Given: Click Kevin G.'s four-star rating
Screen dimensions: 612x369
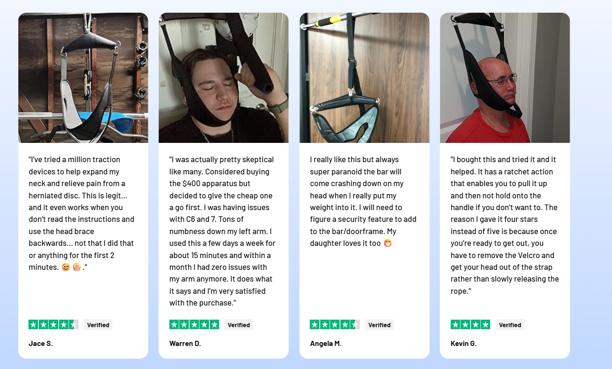Looking at the screenshot, I should (471, 324).
